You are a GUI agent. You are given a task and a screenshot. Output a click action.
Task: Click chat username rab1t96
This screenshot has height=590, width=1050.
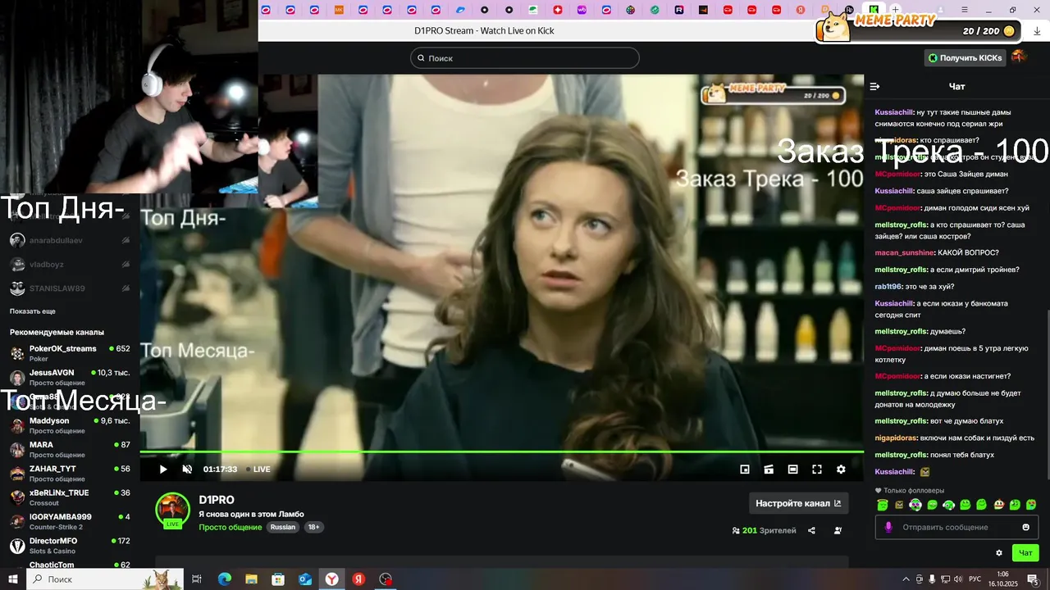point(888,287)
